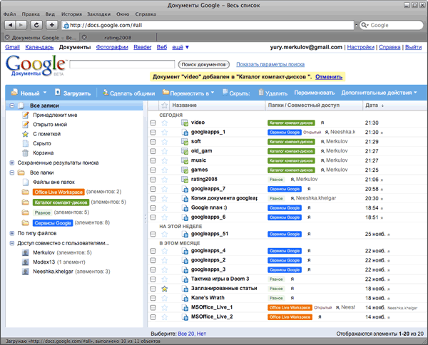This screenshot has height=345, width=428.
Task: Open the Закладки menu
Action: (99, 14)
